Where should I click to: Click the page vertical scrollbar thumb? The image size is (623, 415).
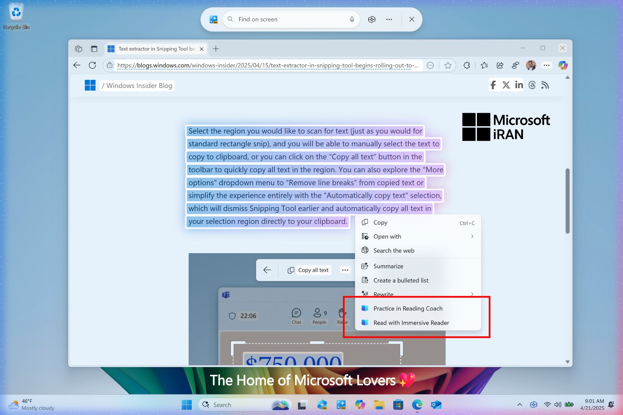(567, 201)
